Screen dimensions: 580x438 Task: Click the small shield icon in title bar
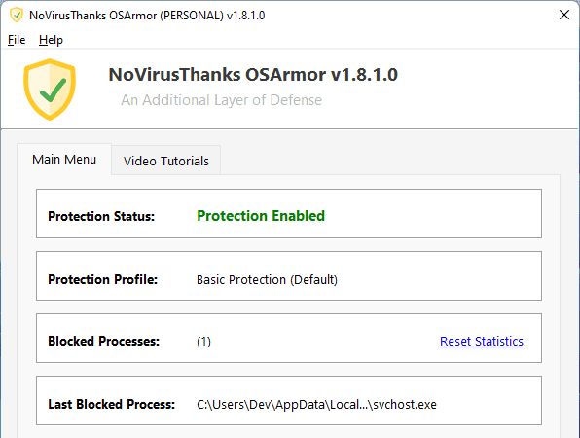click(x=17, y=16)
